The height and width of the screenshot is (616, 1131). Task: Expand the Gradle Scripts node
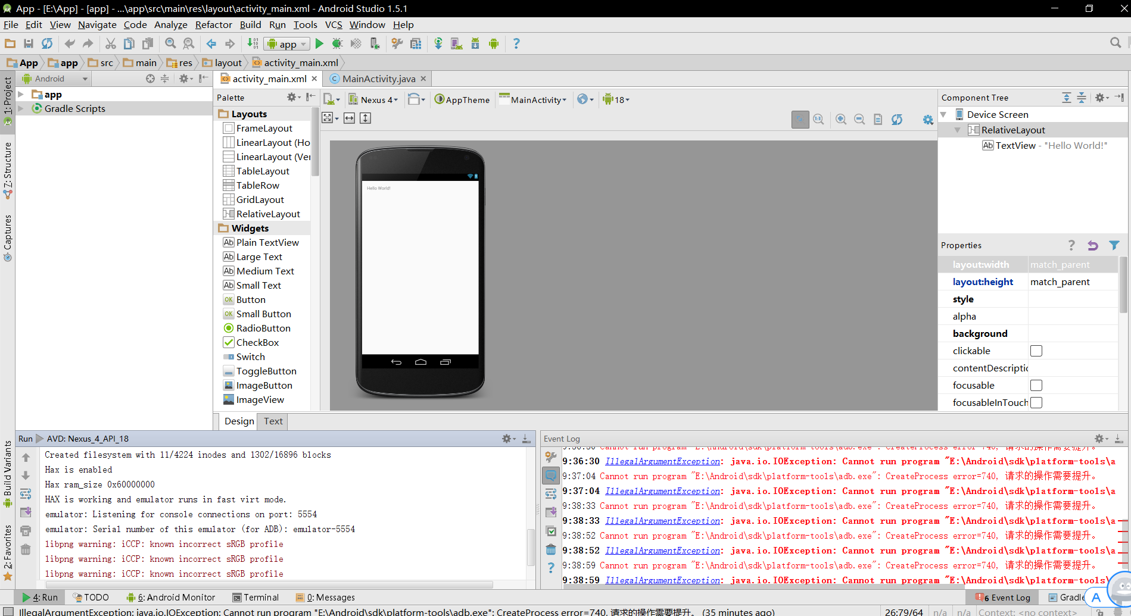21,108
